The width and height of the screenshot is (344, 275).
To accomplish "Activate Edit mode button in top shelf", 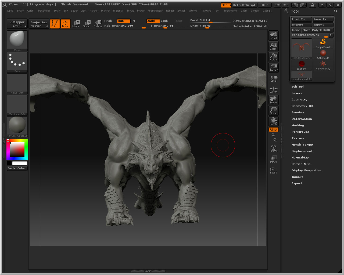I will 55,24.
